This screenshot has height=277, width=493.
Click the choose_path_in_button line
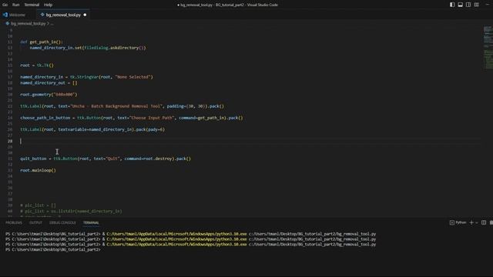pos(132,118)
